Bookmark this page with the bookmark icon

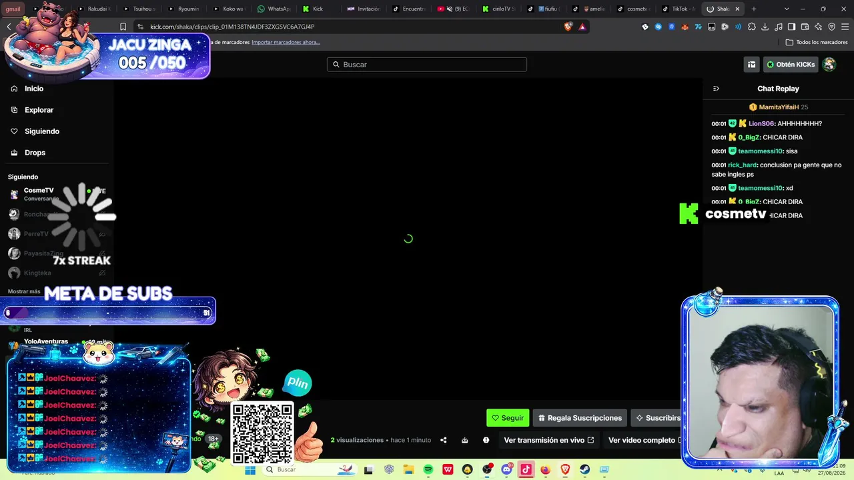point(123,27)
